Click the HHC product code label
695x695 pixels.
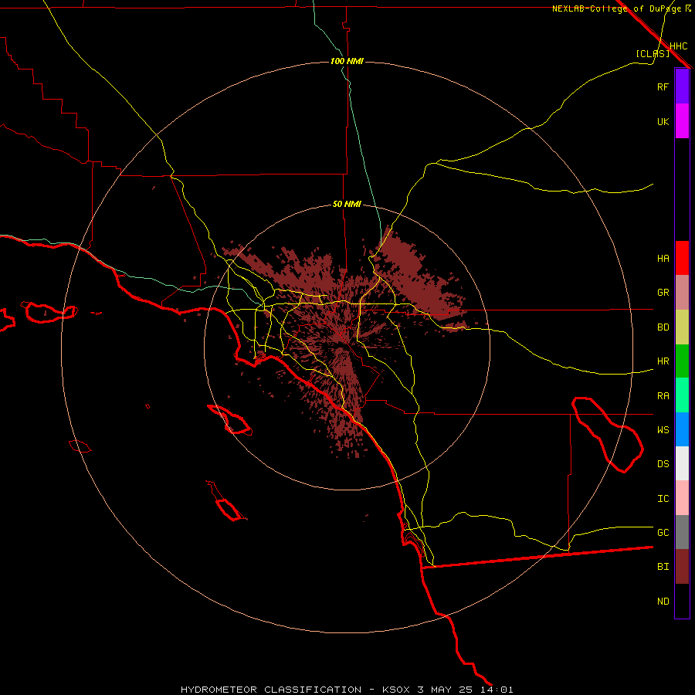[678, 46]
